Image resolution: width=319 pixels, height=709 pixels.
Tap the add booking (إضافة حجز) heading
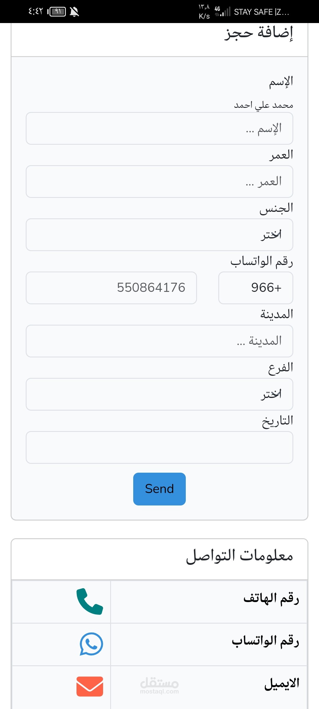(258, 33)
